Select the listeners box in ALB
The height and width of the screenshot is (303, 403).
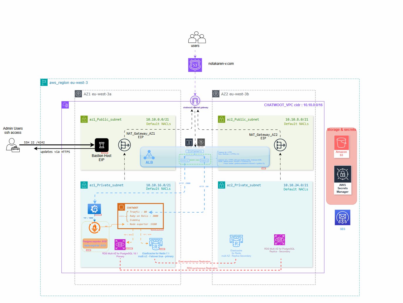pyautogui.click(x=195, y=151)
